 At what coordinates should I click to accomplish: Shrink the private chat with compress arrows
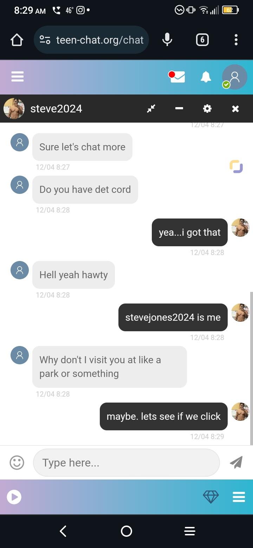151,109
